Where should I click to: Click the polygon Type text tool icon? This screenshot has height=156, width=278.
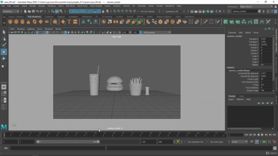click(69, 22)
